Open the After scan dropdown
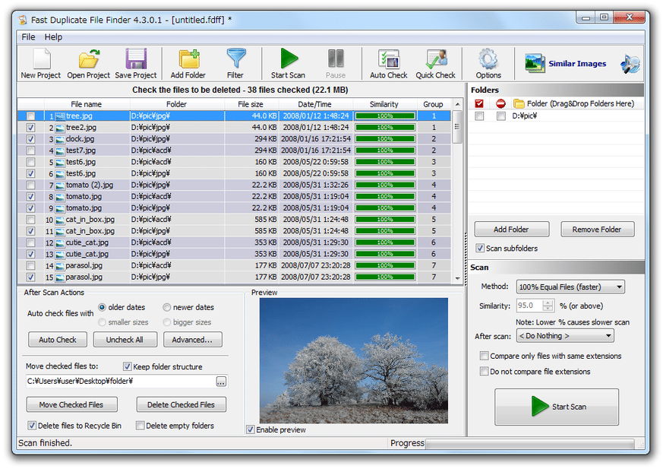 pos(565,336)
